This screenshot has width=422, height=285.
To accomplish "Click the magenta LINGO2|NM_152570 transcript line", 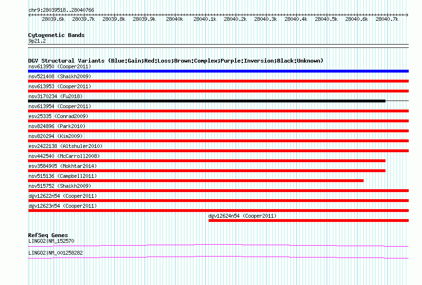I will coord(218,246).
